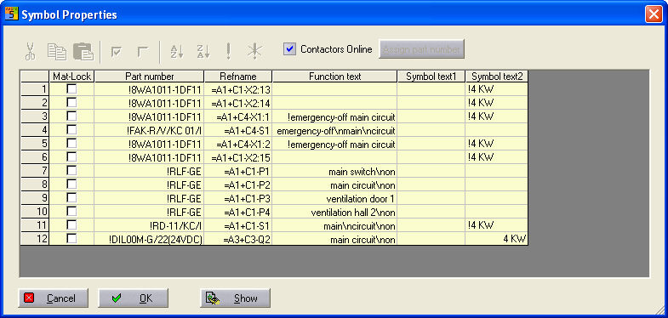Select part number !FAK-R/V/KC 01/I cell
Screen dimensions: 668x318
(x=149, y=130)
